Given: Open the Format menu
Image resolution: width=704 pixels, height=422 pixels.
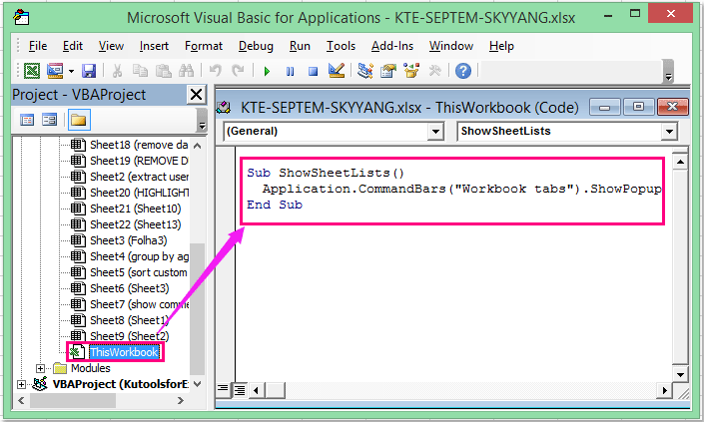Looking at the screenshot, I should pyautogui.click(x=204, y=46).
